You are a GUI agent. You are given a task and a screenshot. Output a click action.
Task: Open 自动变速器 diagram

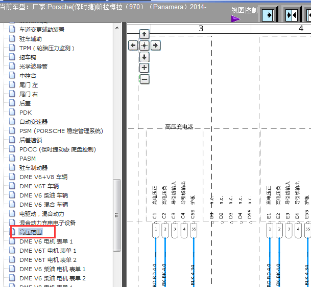coord(34,122)
